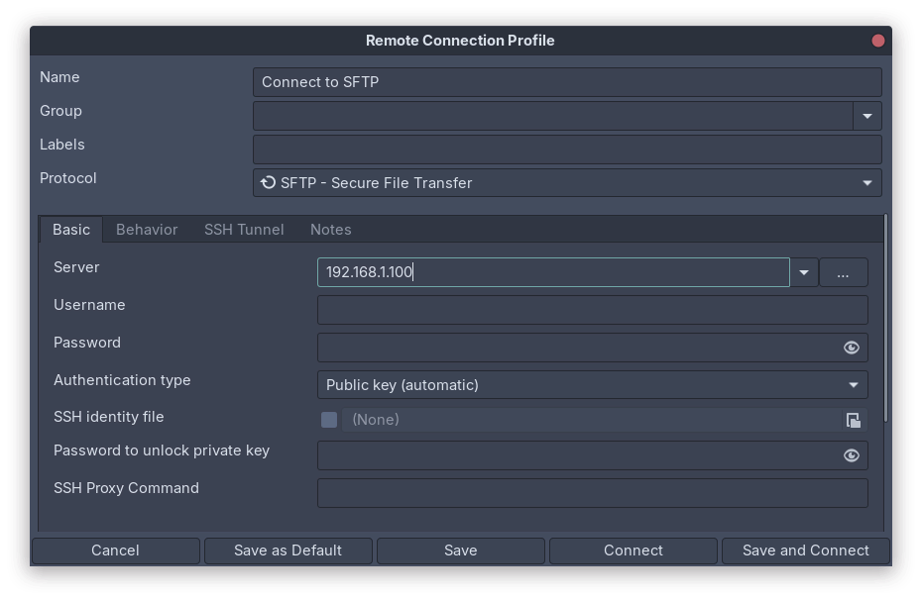Open the SSH Tunnel tab

point(244,229)
